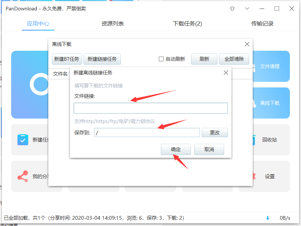Click the 保存到 path field
Image resolution: width=301 pixels, height=226 pixels.
tap(147, 132)
